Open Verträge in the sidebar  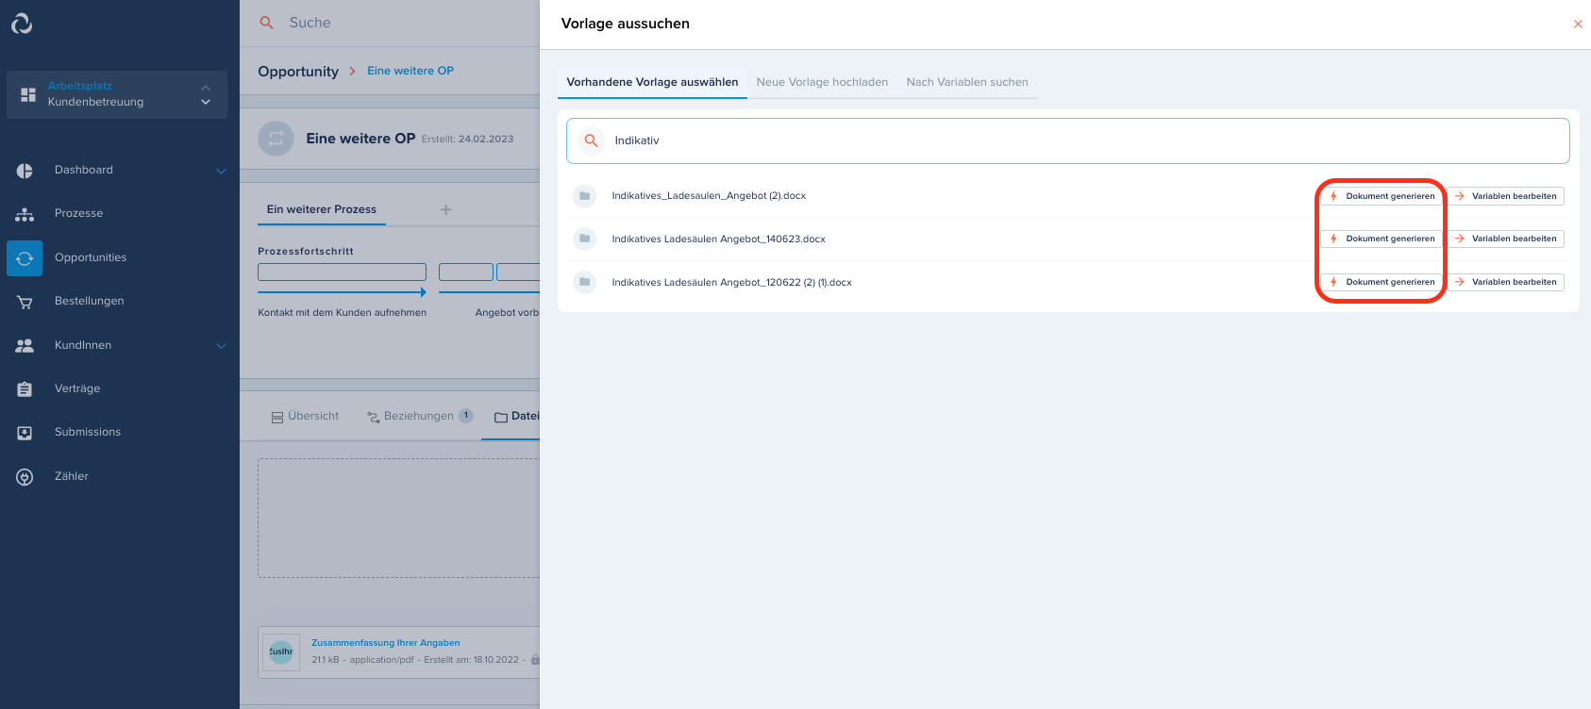click(77, 388)
